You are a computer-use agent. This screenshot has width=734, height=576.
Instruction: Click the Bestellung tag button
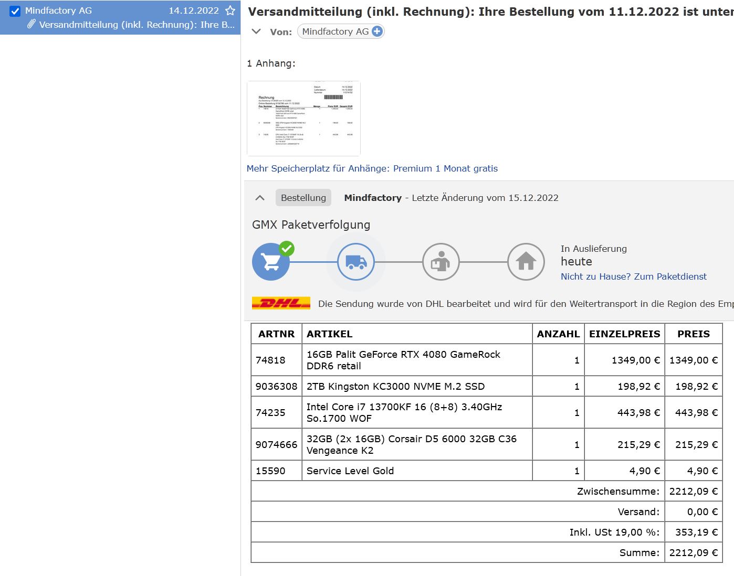303,198
